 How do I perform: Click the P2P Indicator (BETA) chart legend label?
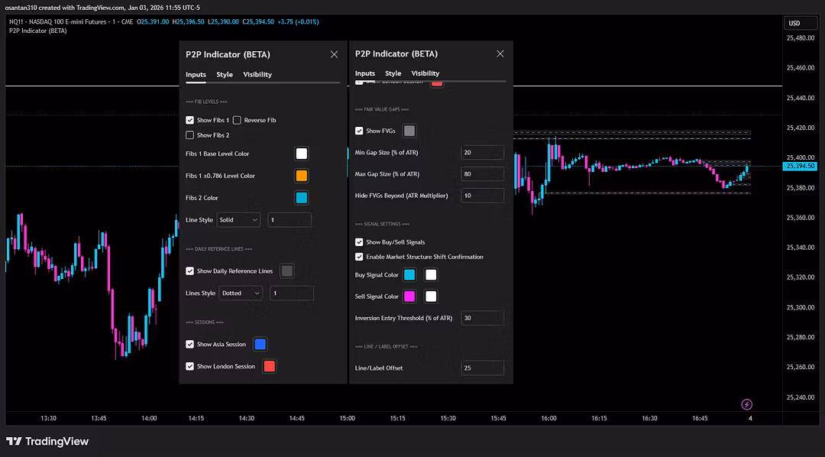(38, 31)
